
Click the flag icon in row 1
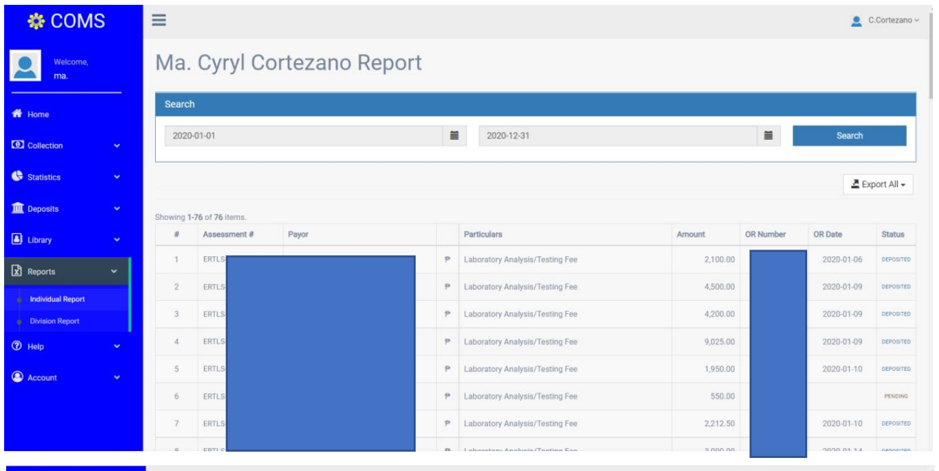[x=447, y=260]
